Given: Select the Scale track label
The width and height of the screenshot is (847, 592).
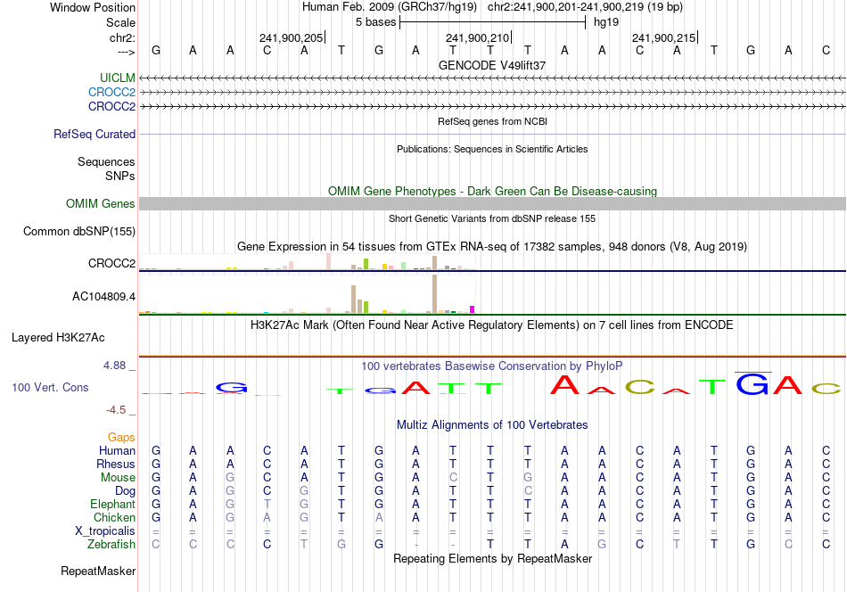Looking at the screenshot, I should (120, 22).
